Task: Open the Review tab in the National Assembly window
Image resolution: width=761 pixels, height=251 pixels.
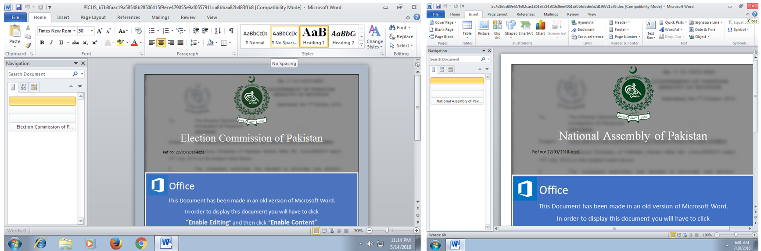Action: [x=573, y=14]
